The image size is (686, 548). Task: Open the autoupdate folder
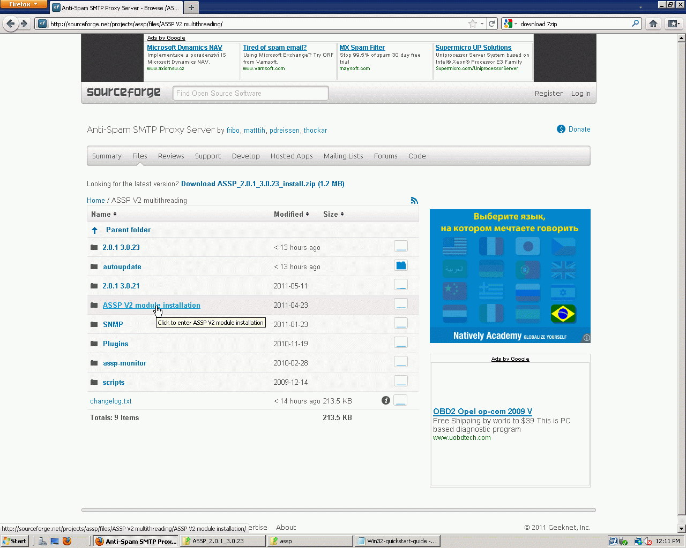pos(122,267)
